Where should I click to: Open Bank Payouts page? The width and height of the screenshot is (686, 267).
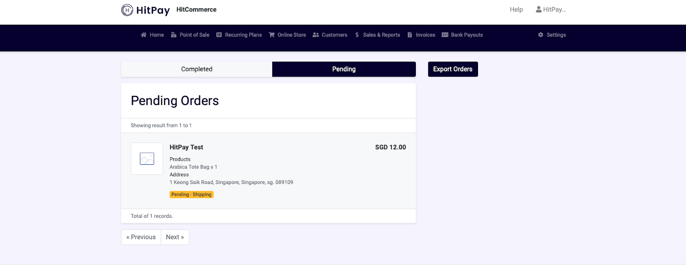[x=462, y=35]
